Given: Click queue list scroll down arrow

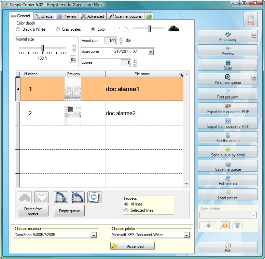Looking at the screenshot, I should pyautogui.click(x=186, y=184).
